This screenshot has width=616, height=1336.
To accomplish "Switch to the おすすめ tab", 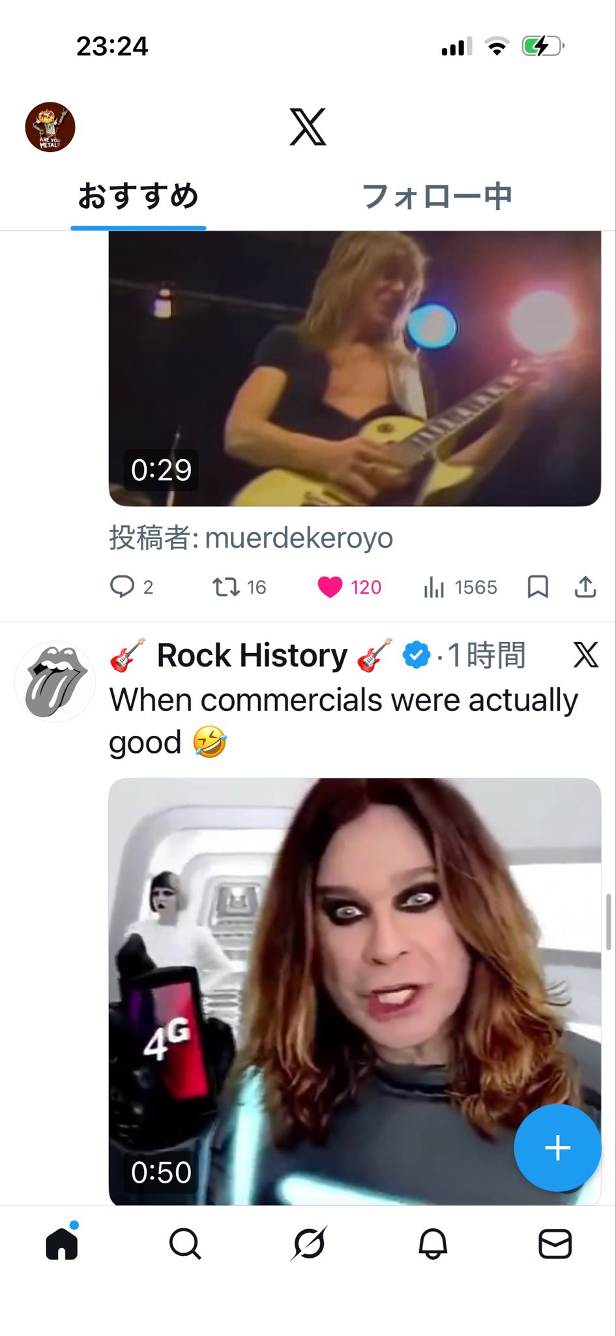I will (138, 196).
